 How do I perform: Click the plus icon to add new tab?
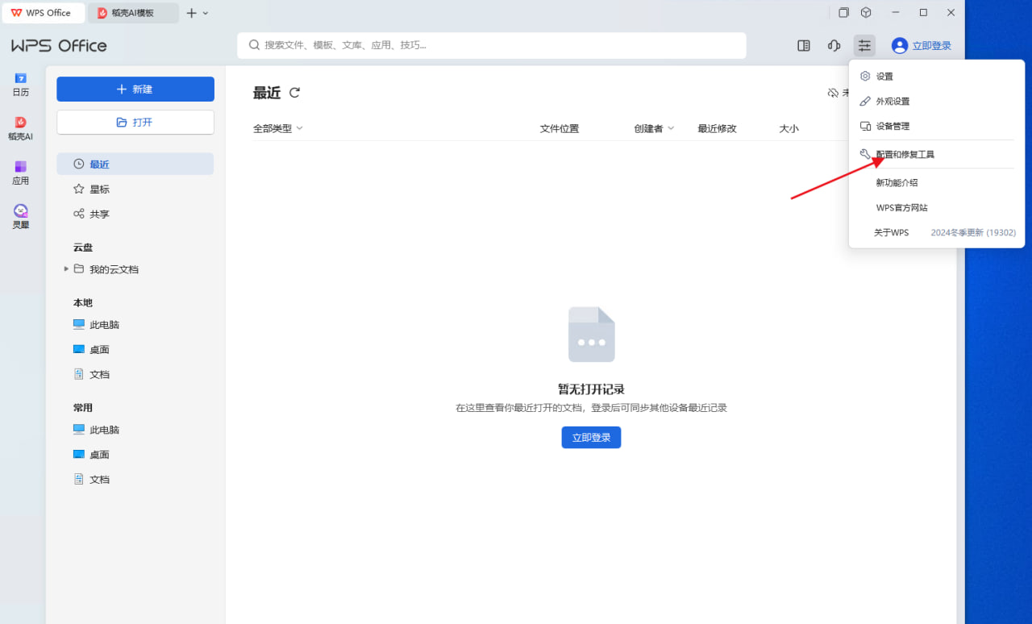[x=191, y=13]
